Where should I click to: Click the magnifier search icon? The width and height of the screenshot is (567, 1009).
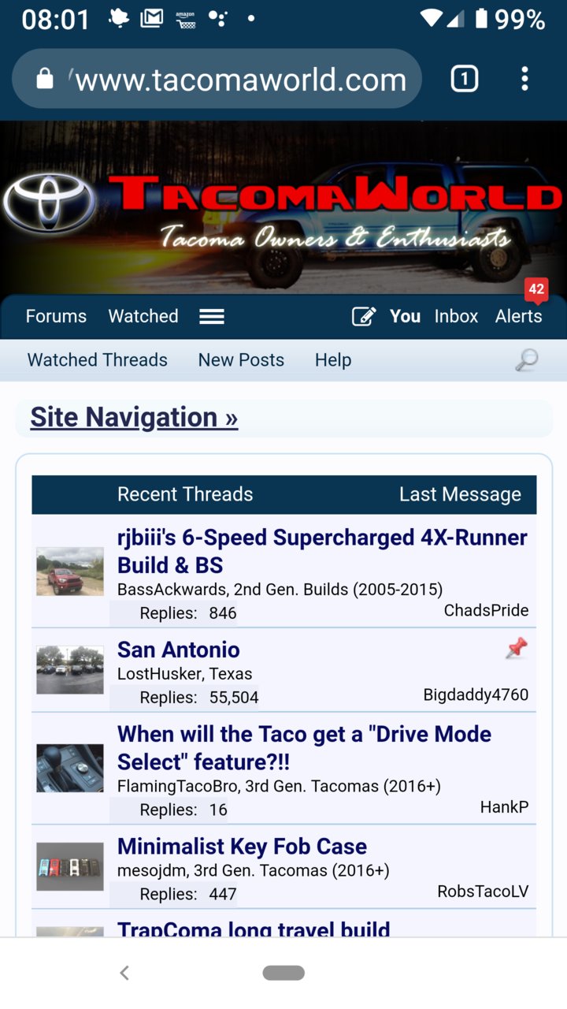click(526, 360)
